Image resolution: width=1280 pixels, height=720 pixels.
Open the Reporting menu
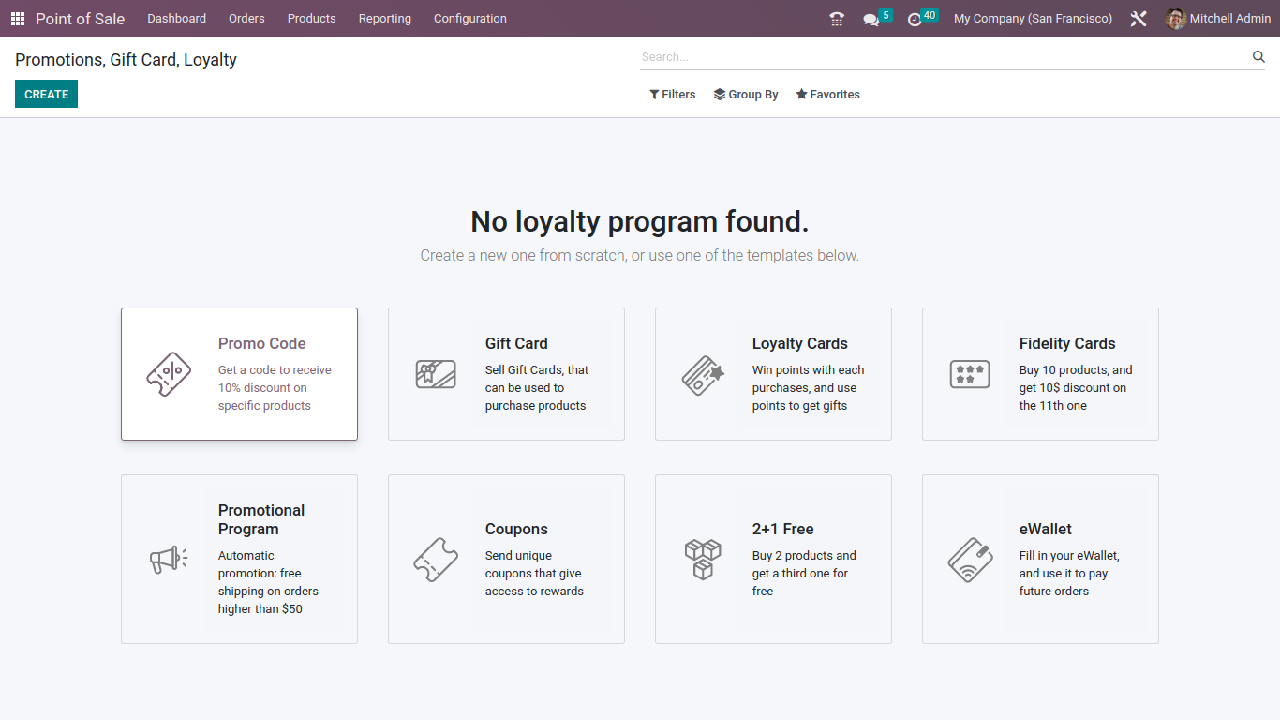(x=384, y=19)
